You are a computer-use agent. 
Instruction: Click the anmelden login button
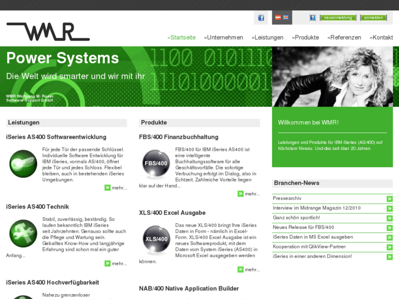tap(373, 18)
